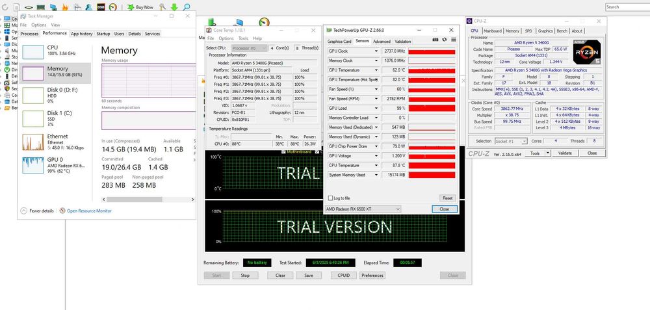Viewport: 650px width, 310px height.
Task: Click the GPU Voltage red sensor graph
Action: (x=432, y=156)
